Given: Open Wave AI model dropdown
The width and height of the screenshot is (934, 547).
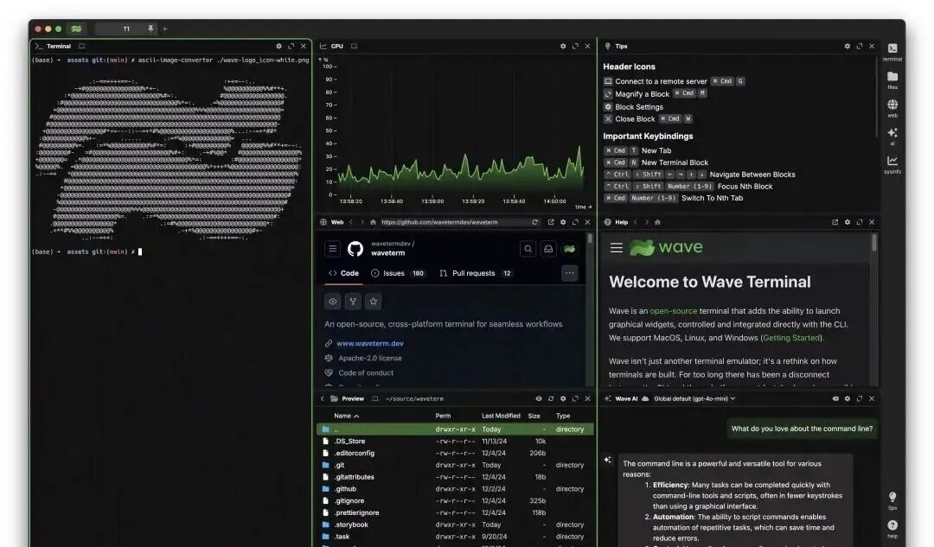Looking at the screenshot, I should coord(694,398).
